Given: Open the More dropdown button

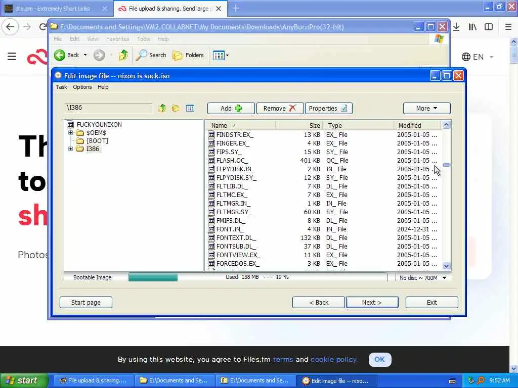Looking at the screenshot, I should point(426,108).
